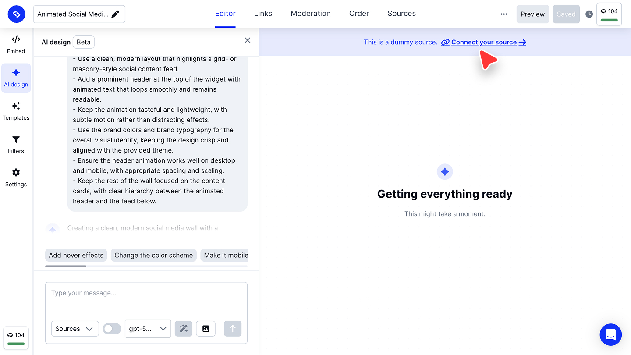This screenshot has height=355, width=631.
Task: Click Add hover effects suggestion
Action: pyautogui.click(x=76, y=255)
